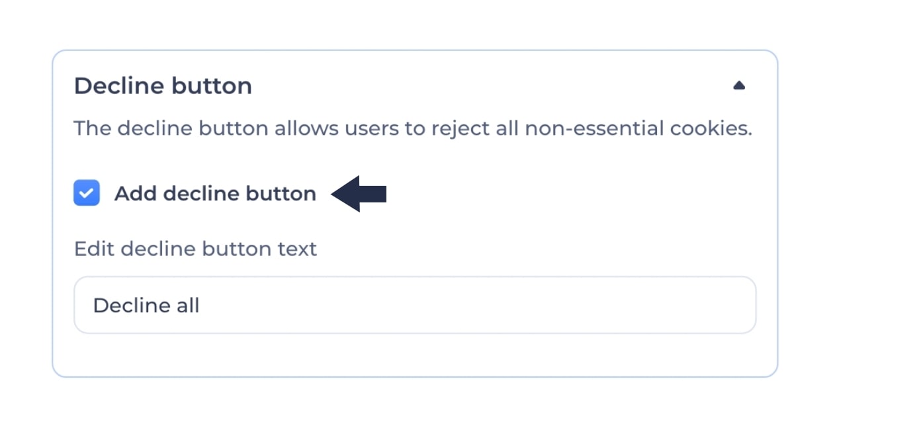Click empty space below the text input
This screenshot has height=426, width=921.
pyautogui.click(x=415, y=355)
